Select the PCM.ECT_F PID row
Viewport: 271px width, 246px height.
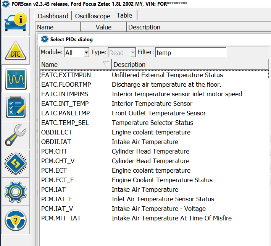[154, 180]
